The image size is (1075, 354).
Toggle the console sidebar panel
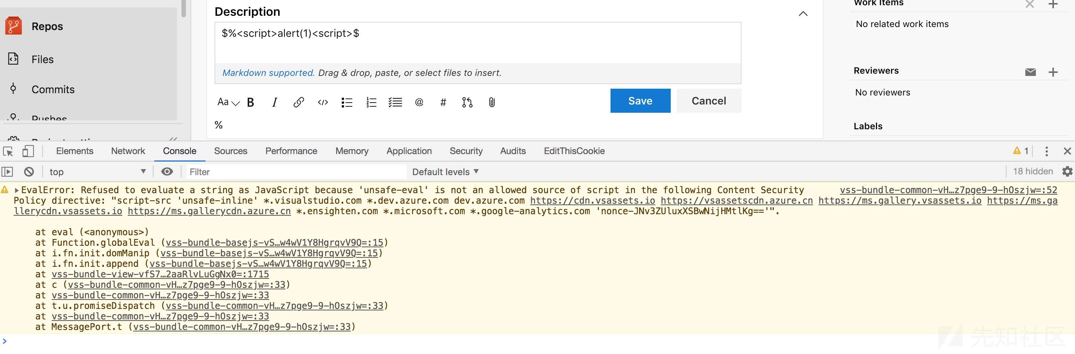8,172
